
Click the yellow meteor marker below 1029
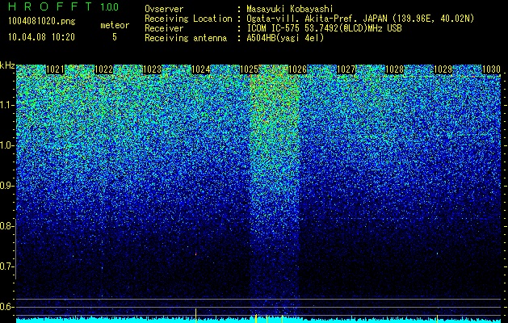click(438, 318)
